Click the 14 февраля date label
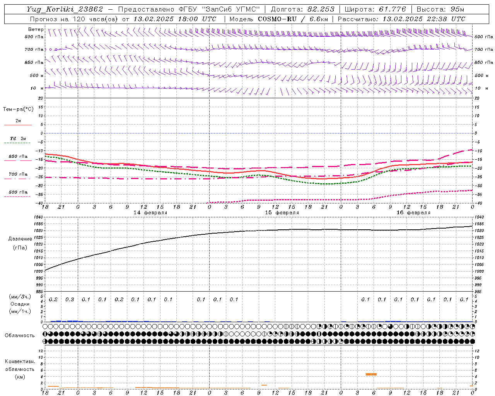The image size is (495, 396). point(150,213)
